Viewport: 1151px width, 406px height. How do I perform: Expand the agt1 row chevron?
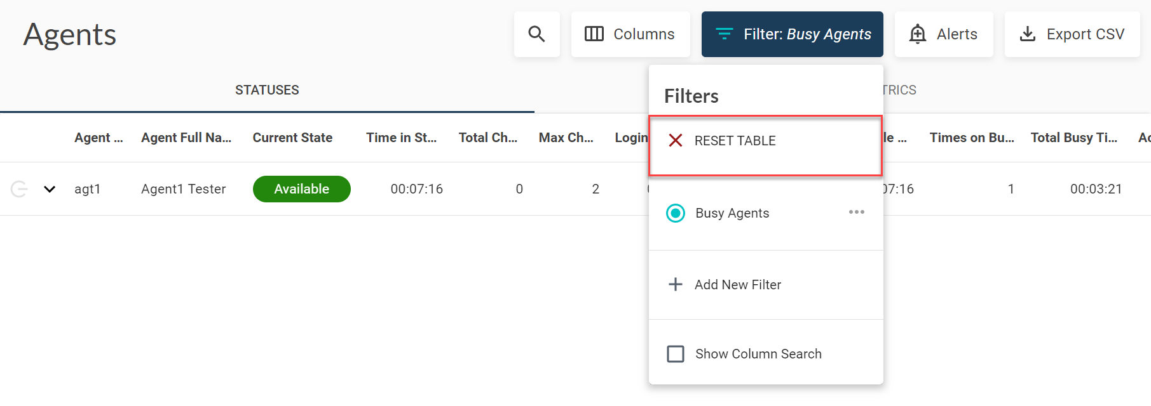click(50, 189)
